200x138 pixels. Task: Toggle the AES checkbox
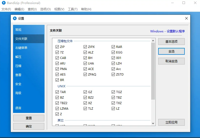pyautogui.click(x=57, y=74)
